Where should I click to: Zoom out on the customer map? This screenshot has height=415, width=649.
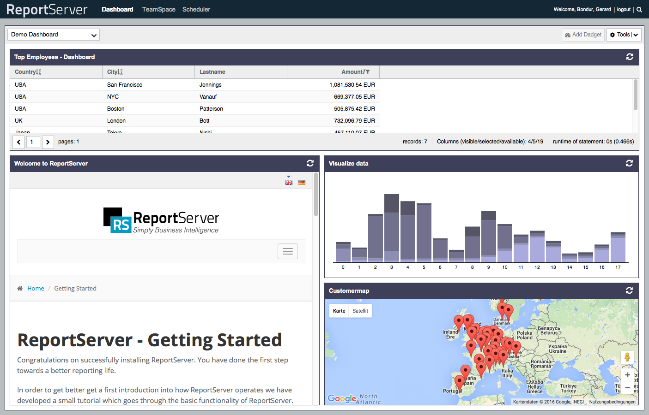pos(627,387)
